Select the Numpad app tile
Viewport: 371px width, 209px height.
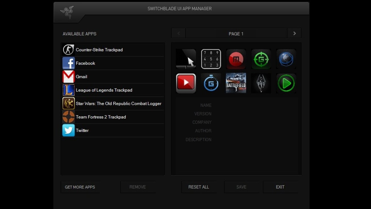[211, 59]
